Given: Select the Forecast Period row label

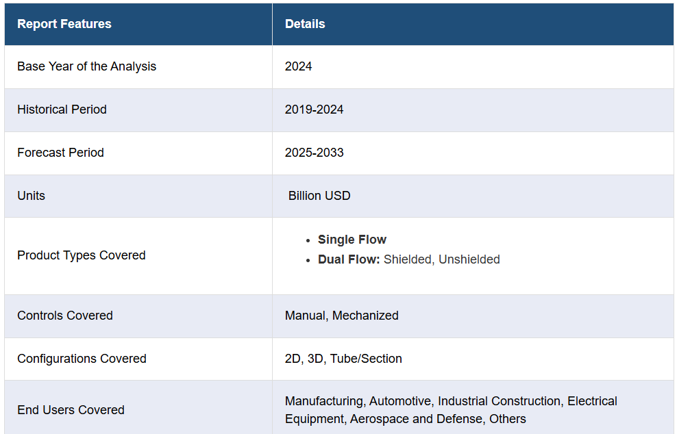Looking at the screenshot, I should [x=60, y=153].
